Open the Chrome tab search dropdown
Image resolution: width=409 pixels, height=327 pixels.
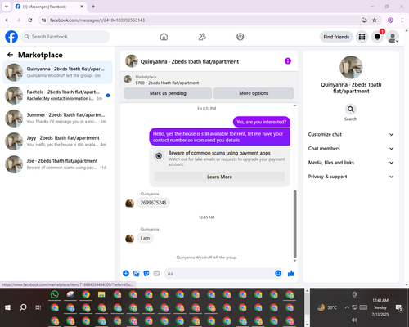click(x=7, y=7)
